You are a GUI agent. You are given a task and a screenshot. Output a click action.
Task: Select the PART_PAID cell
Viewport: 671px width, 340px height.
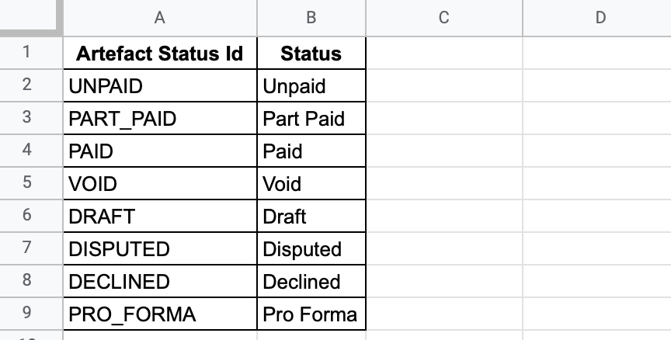(x=160, y=118)
